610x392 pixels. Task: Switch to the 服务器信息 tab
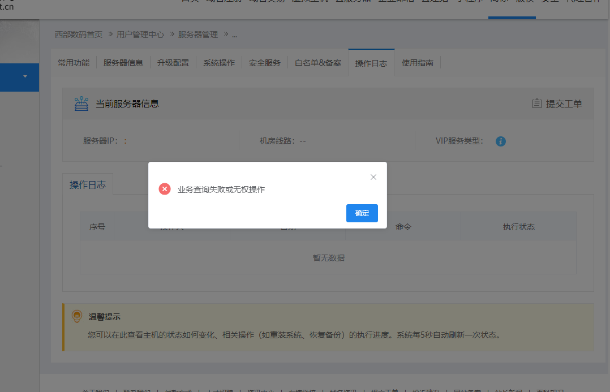(x=123, y=63)
